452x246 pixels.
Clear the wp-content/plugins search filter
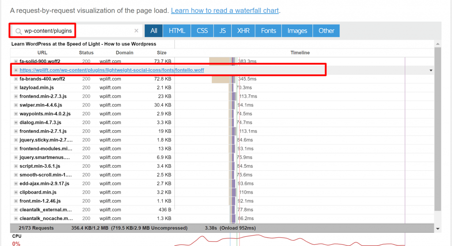pos(136,31)
